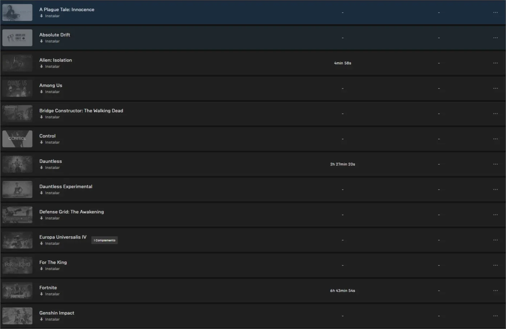Select the Genshin Impact title
This screenshot has width=506, height=329.
pyautogui.click(x=57, y=313)
